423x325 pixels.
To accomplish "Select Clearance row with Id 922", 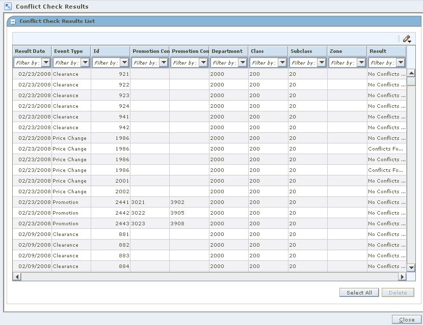I will (x=209, y=84).
